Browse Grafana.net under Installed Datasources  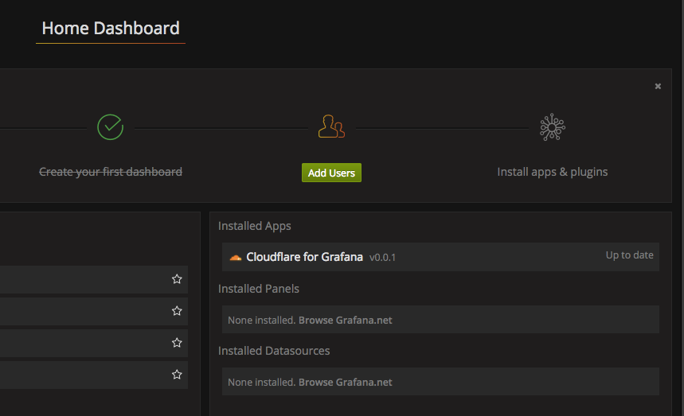click(345, 382)
